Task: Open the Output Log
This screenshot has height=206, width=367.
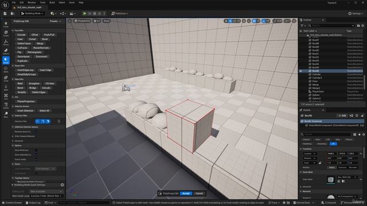Action: (x=33, y=203)
